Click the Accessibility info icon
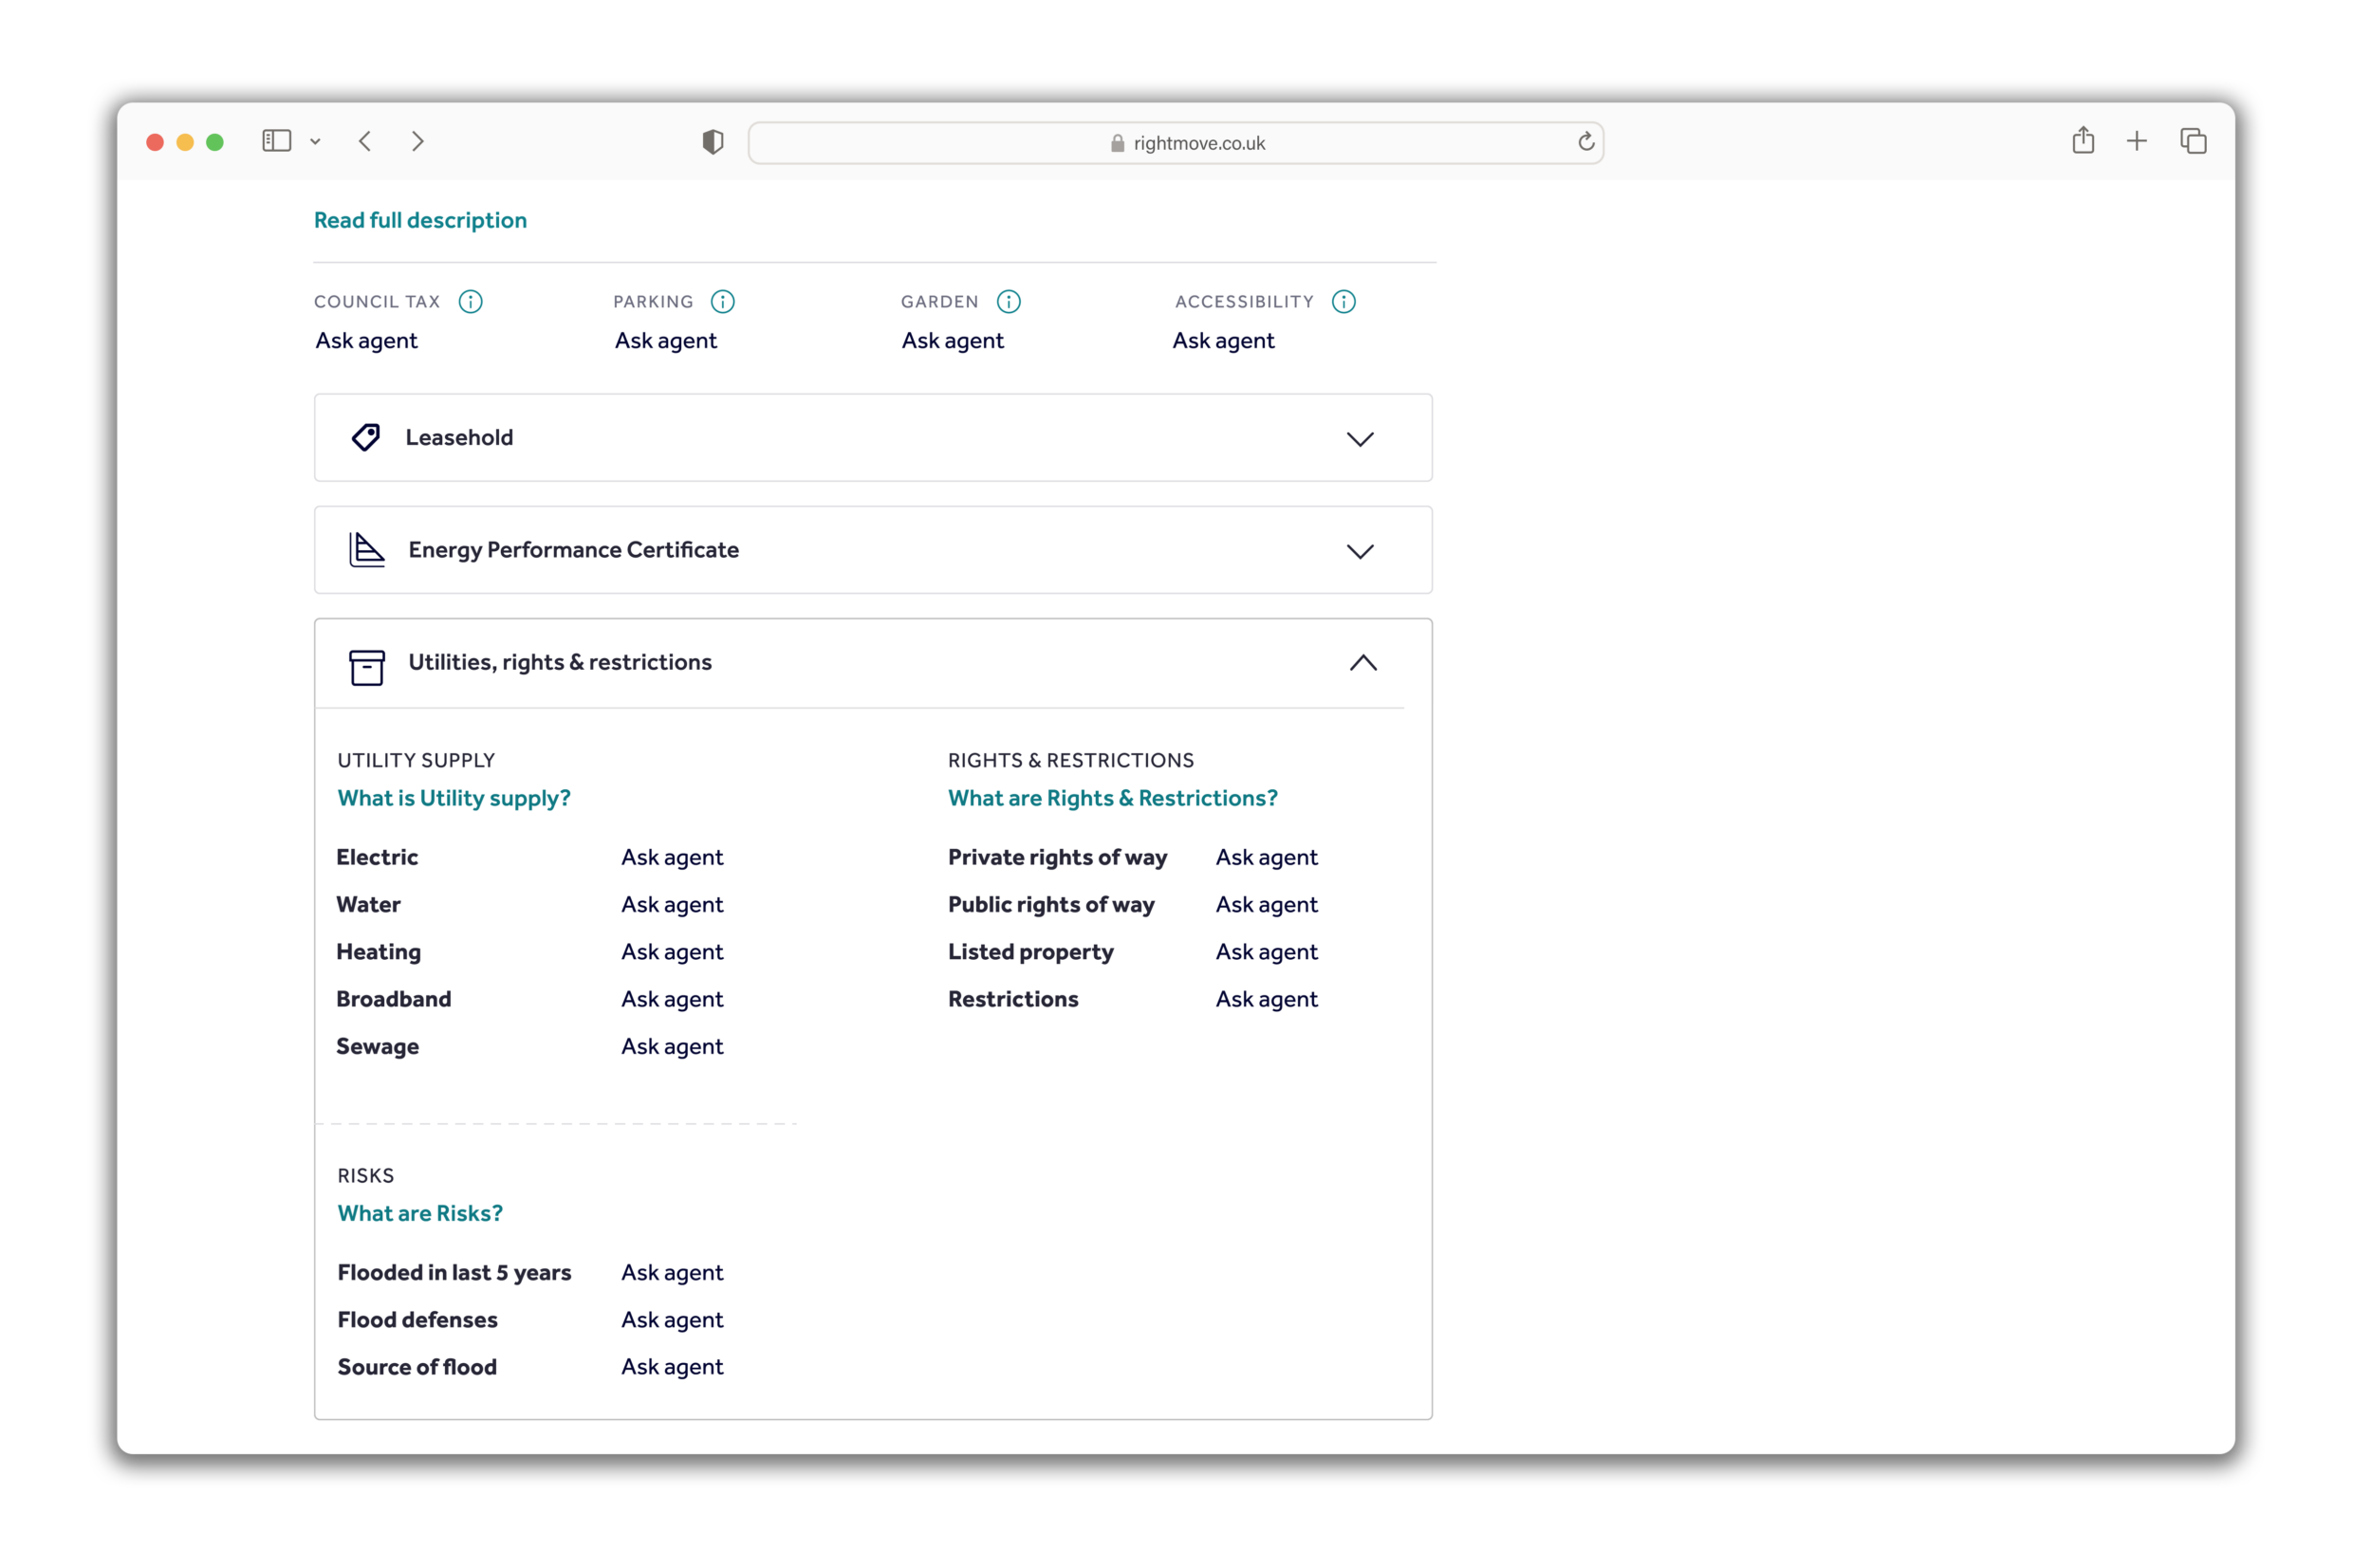The height and width of the screenshot is (1568, 2353). [x=1343, y=301]
